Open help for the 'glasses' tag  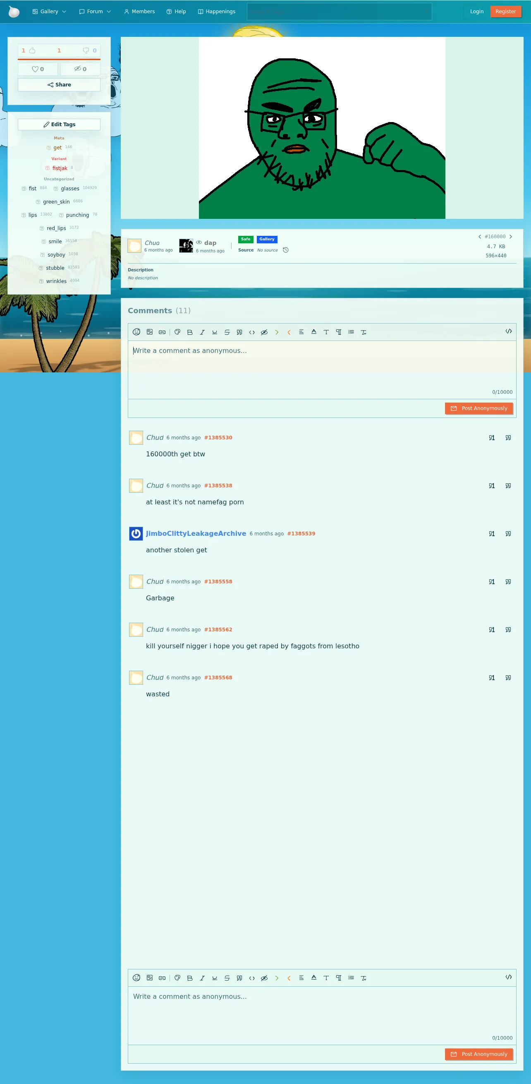click(x=56, y=189)
